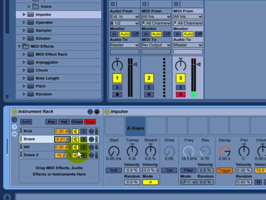The image size is (266, 200).
Task: Show Chain select editor in rack
Action: (77, 122)
